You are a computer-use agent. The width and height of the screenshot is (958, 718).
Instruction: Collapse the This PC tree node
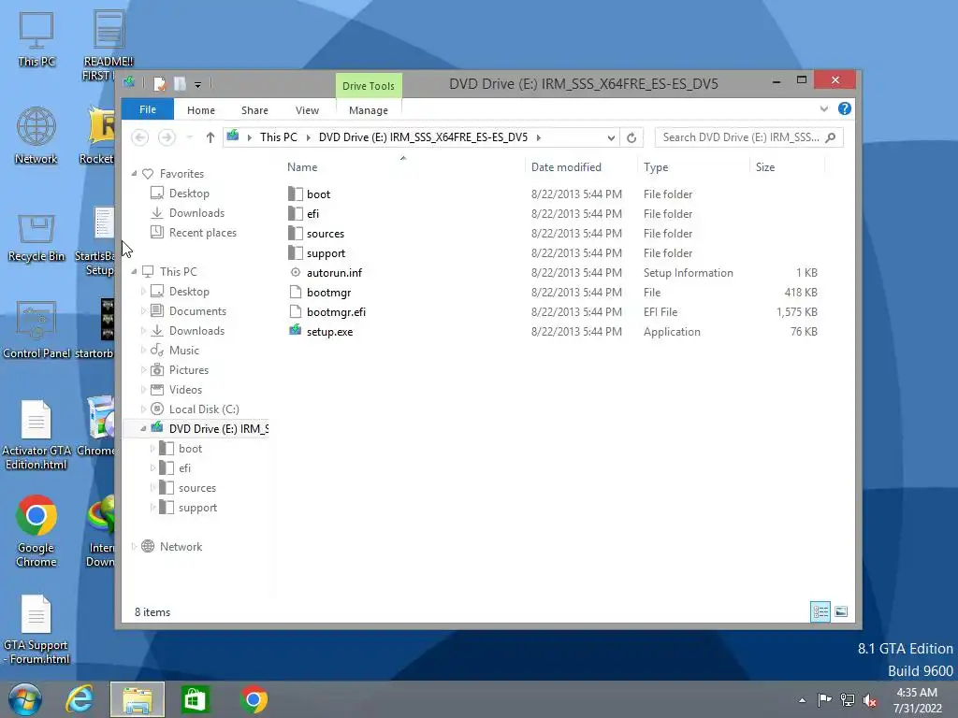[x=135, y=272]
